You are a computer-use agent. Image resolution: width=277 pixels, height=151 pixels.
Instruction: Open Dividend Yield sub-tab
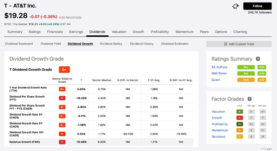pos(51,44)
